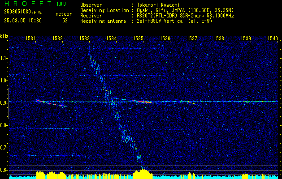Click the 1540 time marker
Viewport: 282px width, 179px height.
coord(273,38)
